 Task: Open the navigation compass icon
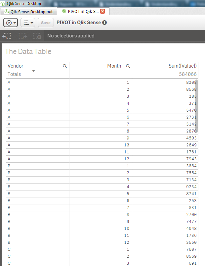tap(9, 23)
